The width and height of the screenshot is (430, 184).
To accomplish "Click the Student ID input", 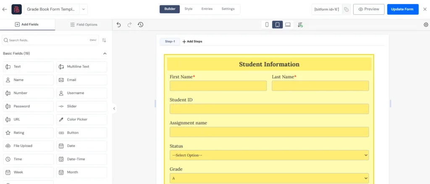I will 269,109.
